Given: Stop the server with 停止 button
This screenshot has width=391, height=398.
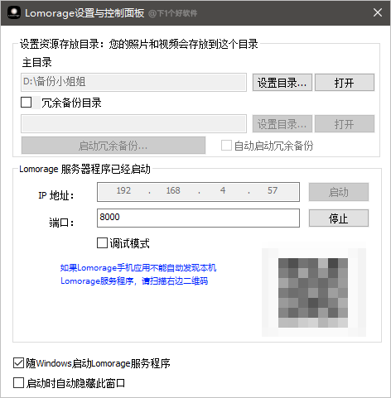Looking at the screenshot, I should tap(339, 218).
